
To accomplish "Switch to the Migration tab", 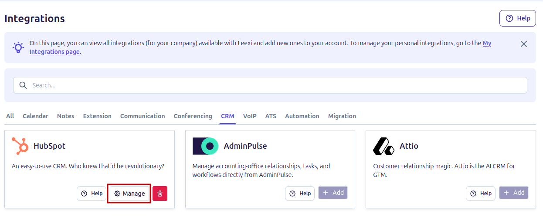I will click(342, 116).
